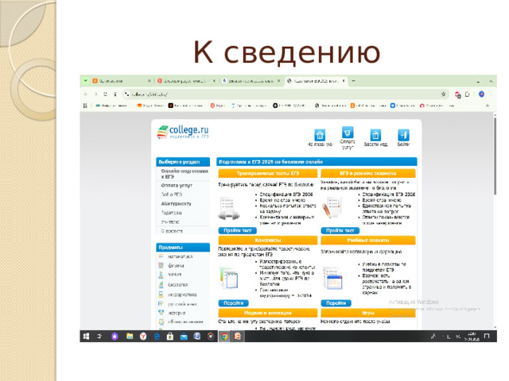Switch to the second browser tab

[x=186, y=81]
